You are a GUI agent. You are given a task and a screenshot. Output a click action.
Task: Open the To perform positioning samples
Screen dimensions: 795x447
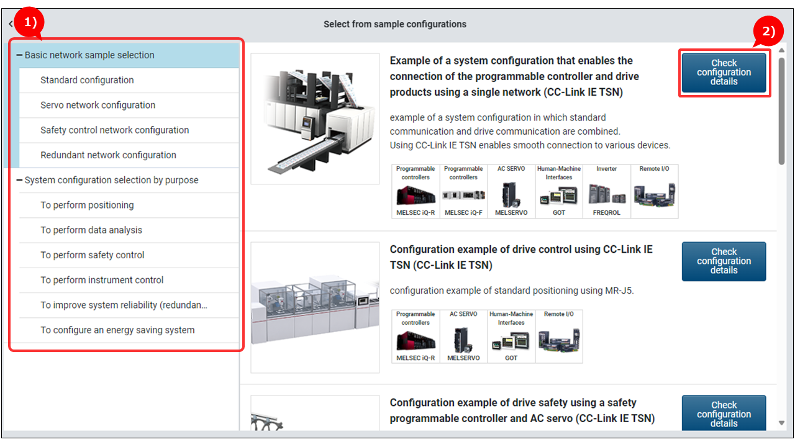129,205
